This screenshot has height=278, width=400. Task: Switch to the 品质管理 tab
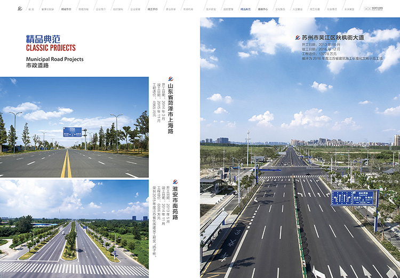point(228,10)
